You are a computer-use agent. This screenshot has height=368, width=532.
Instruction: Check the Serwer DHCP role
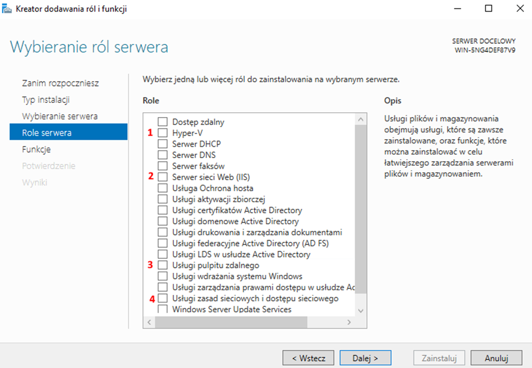[x=163, y=144]
